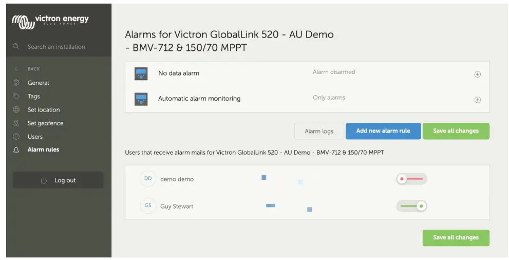This screenshot has width=509, height=260.
Task: Click Add new alarm rule button
Action: tap(383, 131)
